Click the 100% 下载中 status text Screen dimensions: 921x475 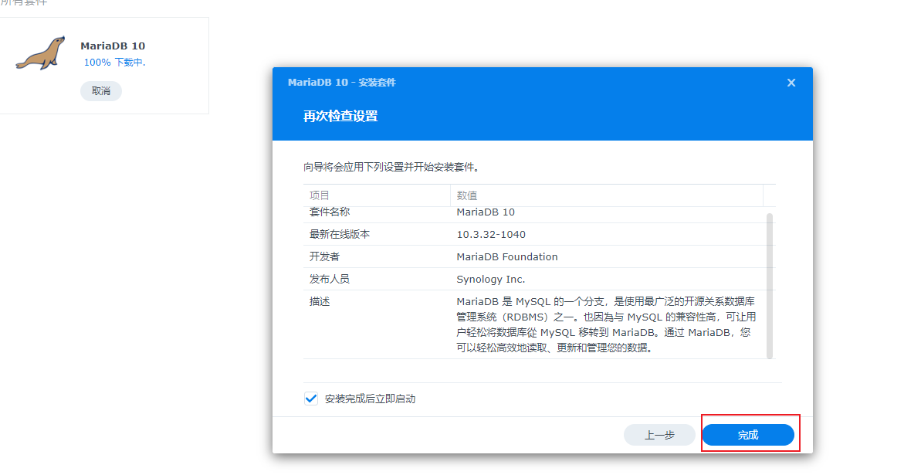click(114, 63)
